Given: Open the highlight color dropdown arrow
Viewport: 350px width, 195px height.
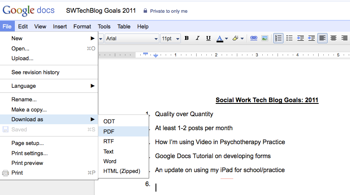Looking at the screenshot, I should tap(242, 39).
